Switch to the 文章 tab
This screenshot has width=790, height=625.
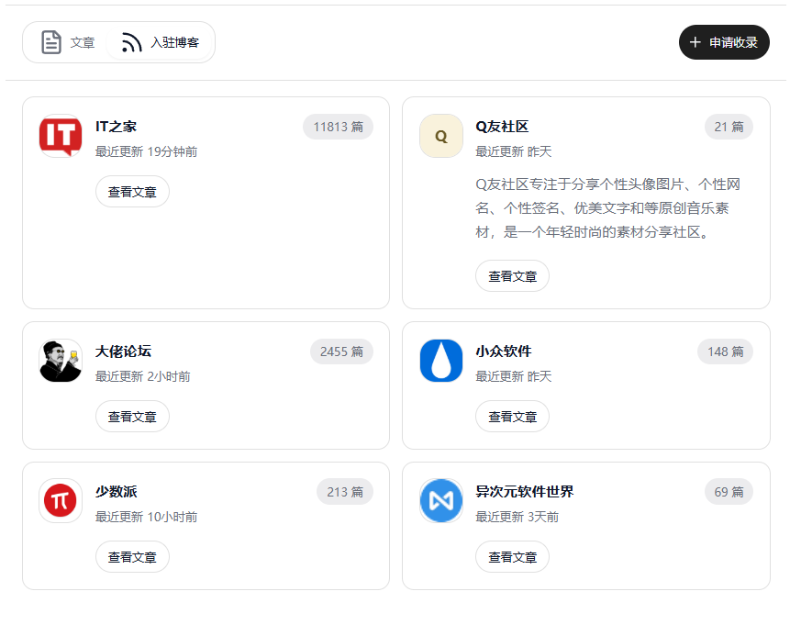(x=68, y=42)
